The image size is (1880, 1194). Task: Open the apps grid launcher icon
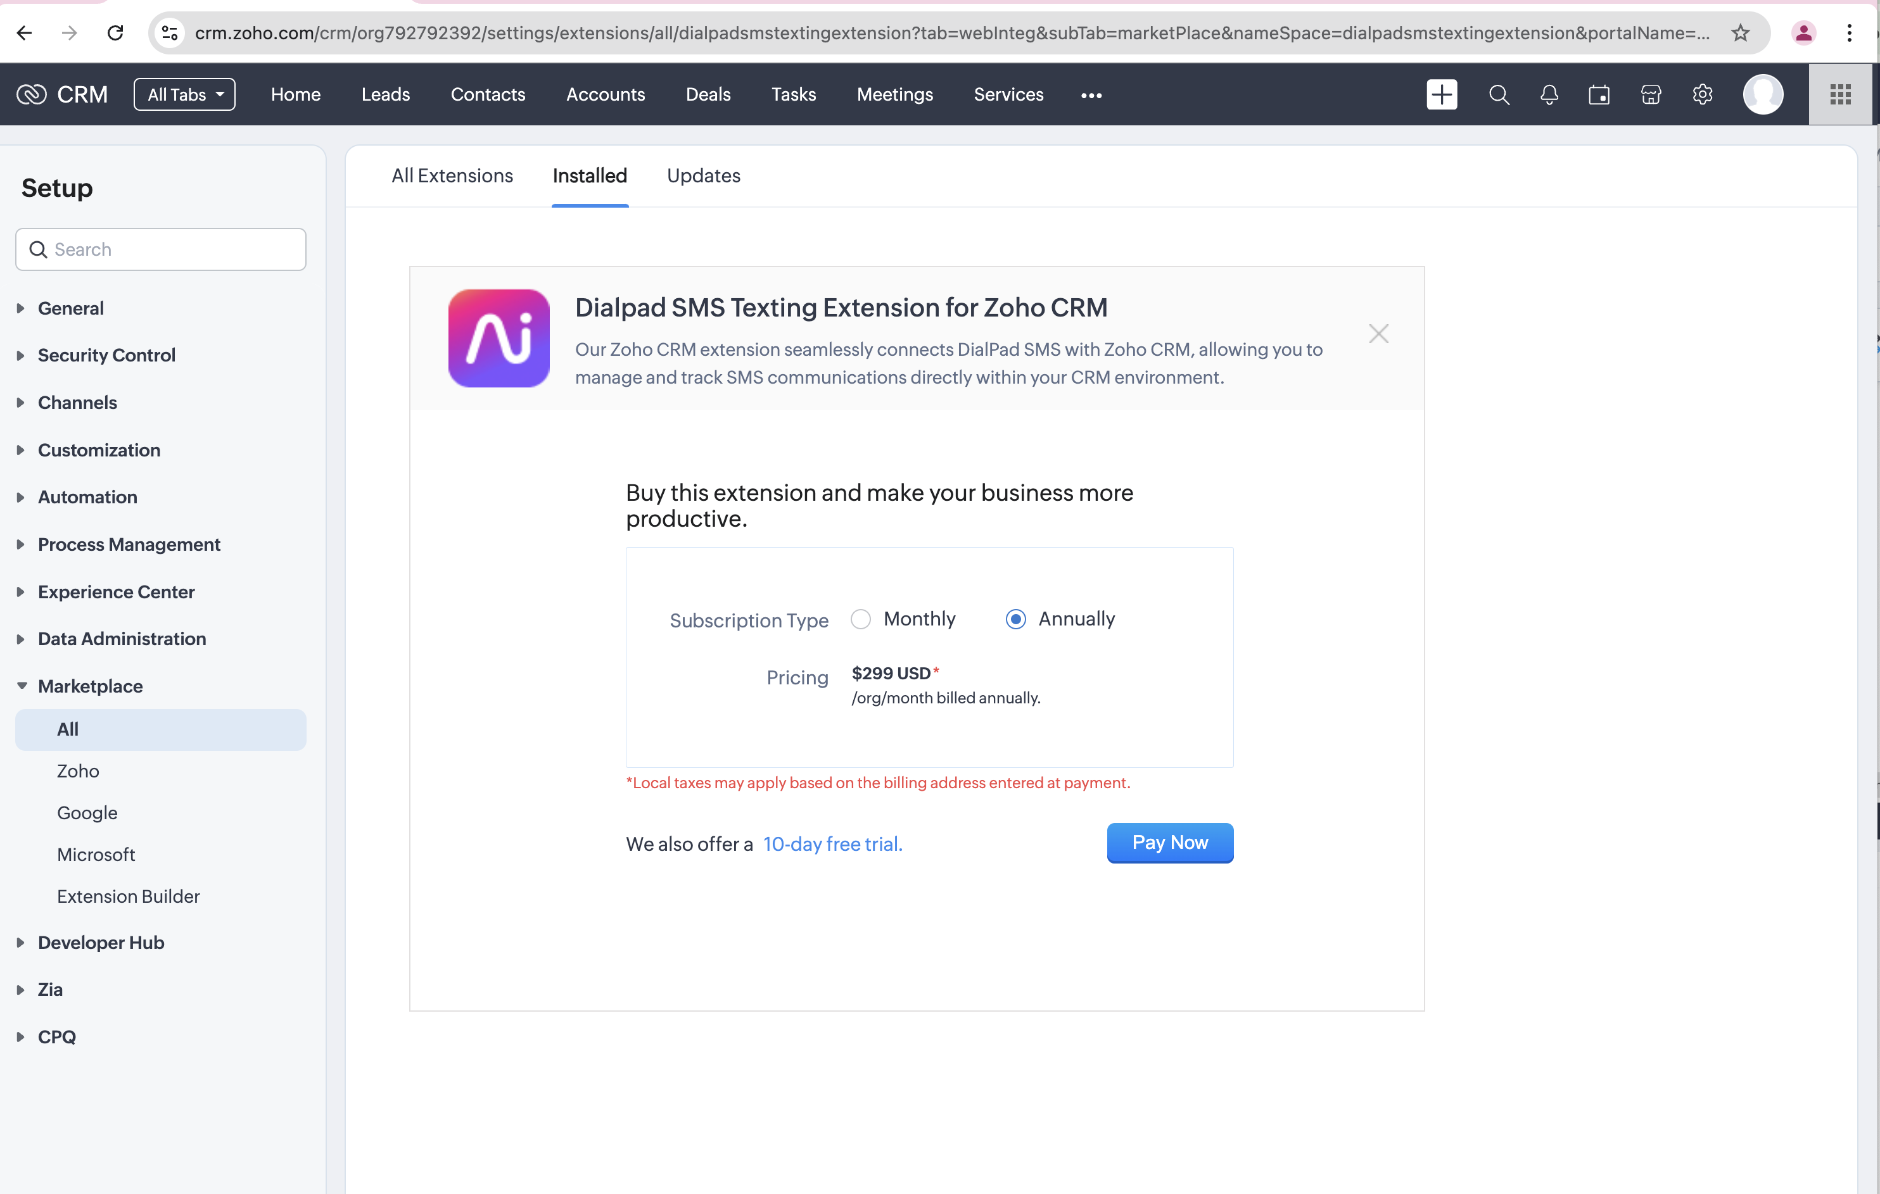[1840, 94]
